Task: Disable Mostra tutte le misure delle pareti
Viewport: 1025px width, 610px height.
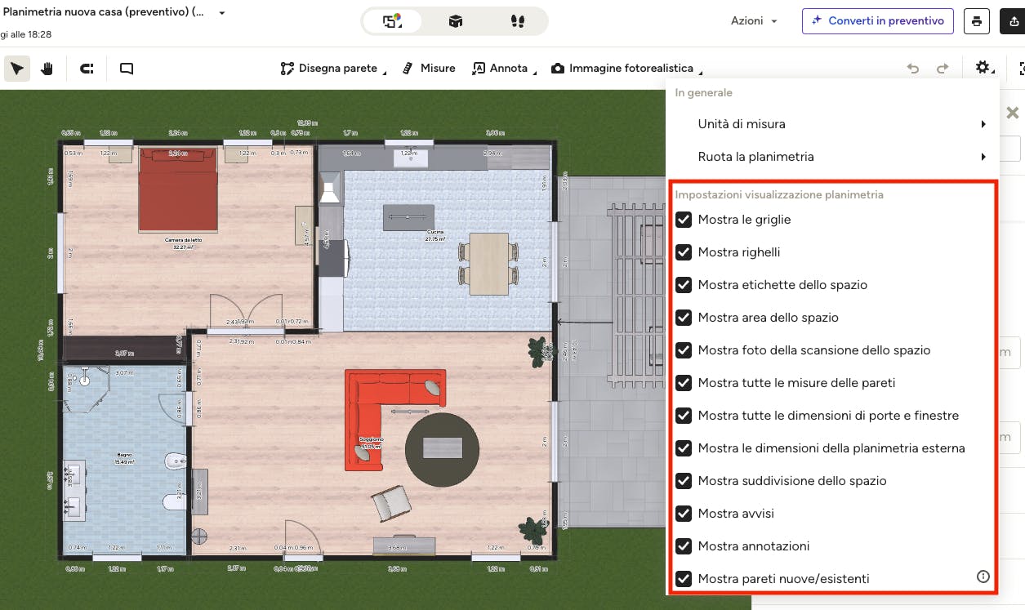Action: point(684,383)
